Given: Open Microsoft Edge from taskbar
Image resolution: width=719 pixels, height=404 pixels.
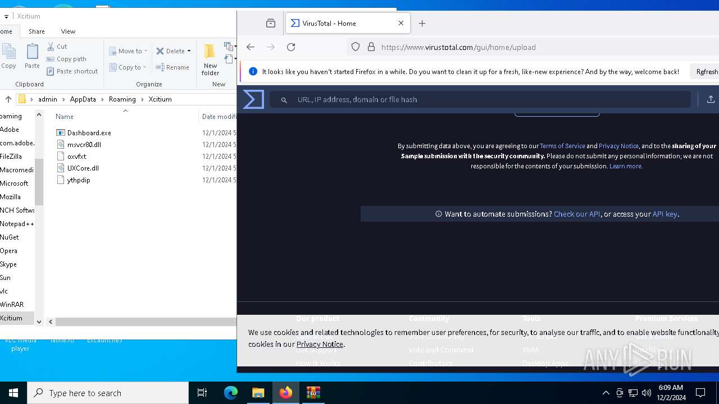Looking at the screenshot, I should [x=231, y=393].
